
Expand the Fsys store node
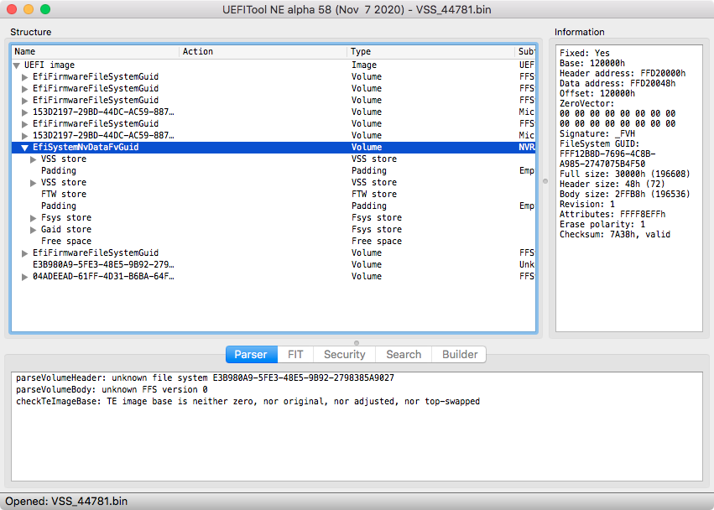coord(34,218)
